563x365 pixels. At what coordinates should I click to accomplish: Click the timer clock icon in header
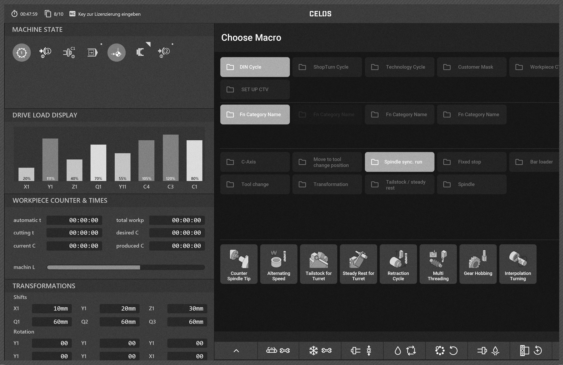click(14, 14)
